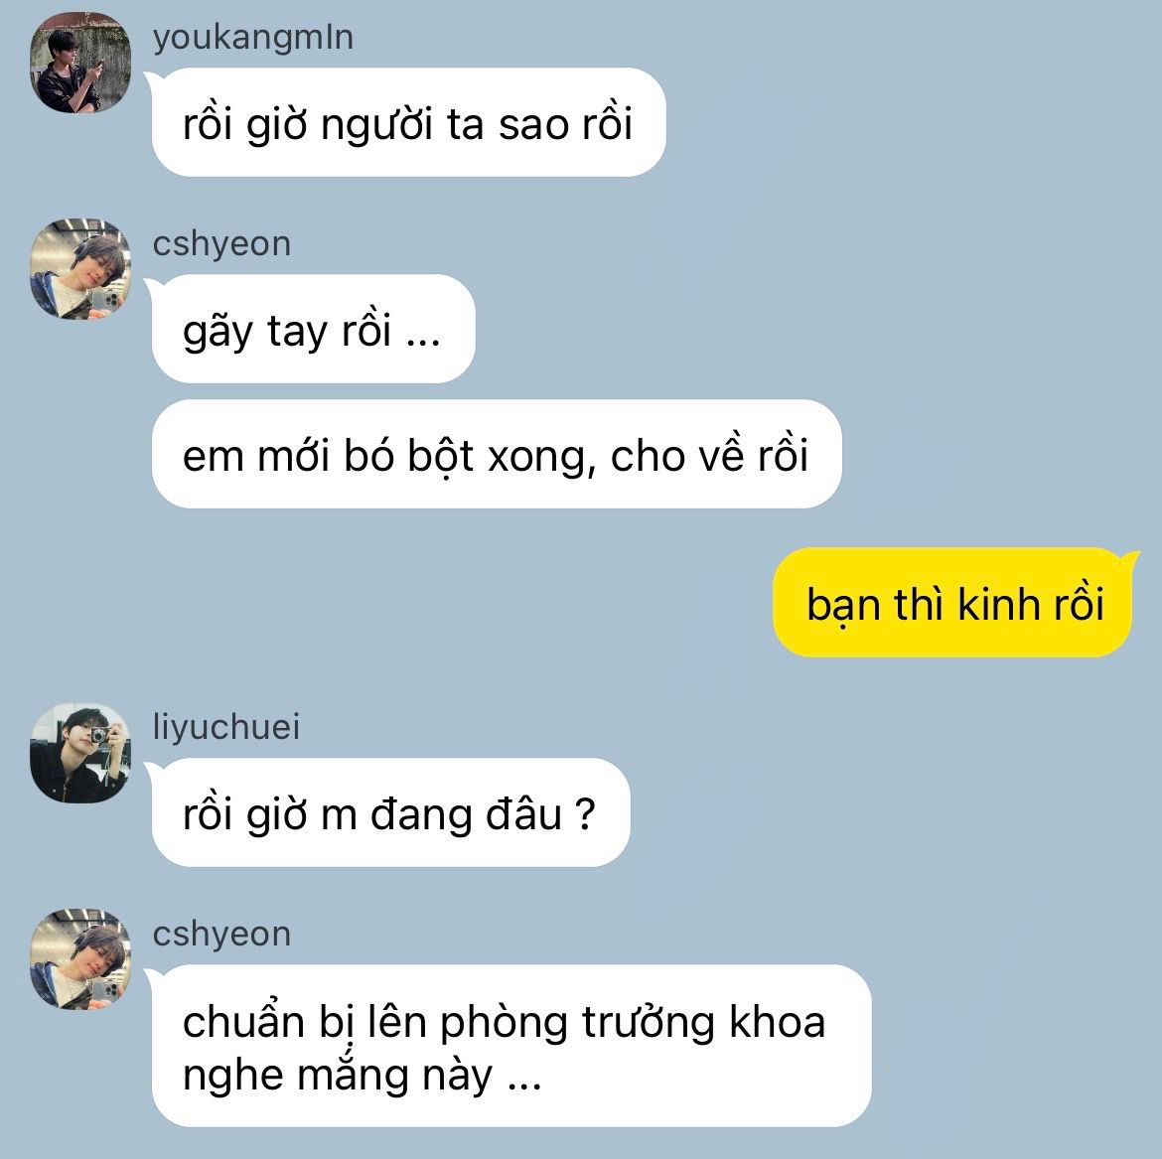Viewport: 1162px width, 1159px height.
Task: Click the word 'khoa' in the last message
Action: [777, 1023]
